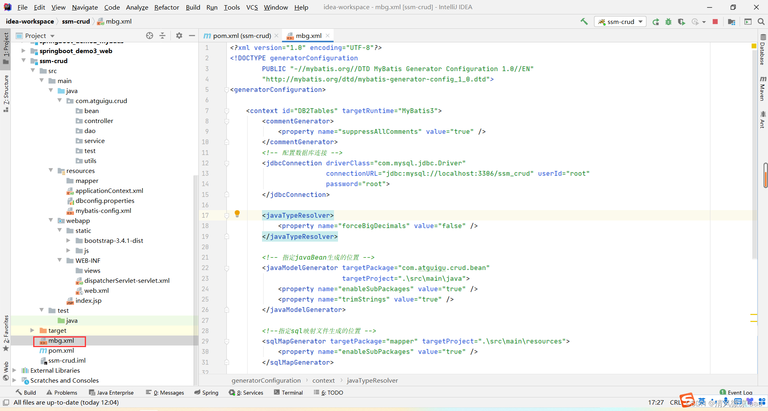This screenshot has width=768, height=411.
Task: Expand the springboot_demo3_web node
Action: point(24,51)
